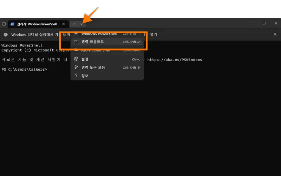Click the PowerShell icon on the tab
Image resolution: width=281 pixels, height=176 pixels.
point(12,24)
